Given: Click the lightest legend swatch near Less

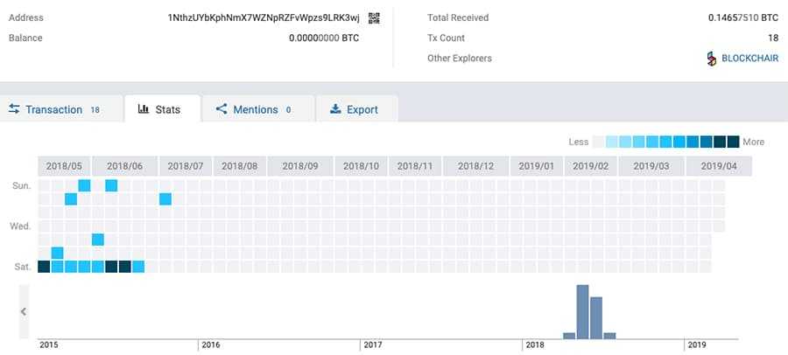Looking at the screenshot, I should coord(599,142).
